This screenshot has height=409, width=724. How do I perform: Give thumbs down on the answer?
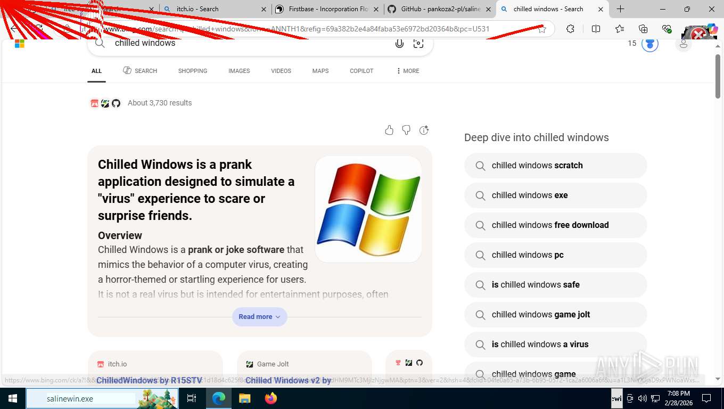pyautogui.click(x=406, y=130)
